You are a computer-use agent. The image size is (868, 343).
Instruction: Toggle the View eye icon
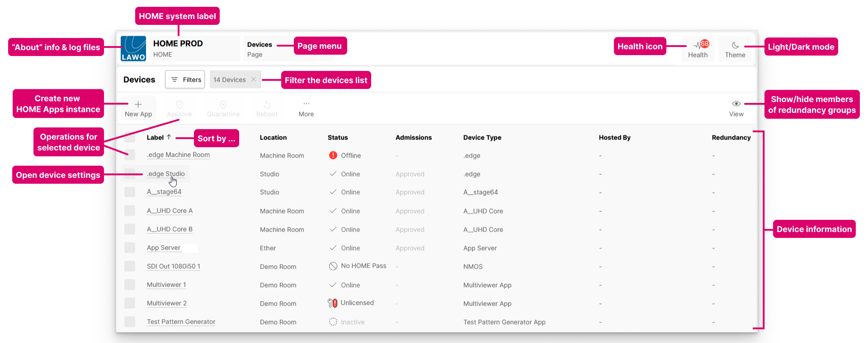click(736, 104)
